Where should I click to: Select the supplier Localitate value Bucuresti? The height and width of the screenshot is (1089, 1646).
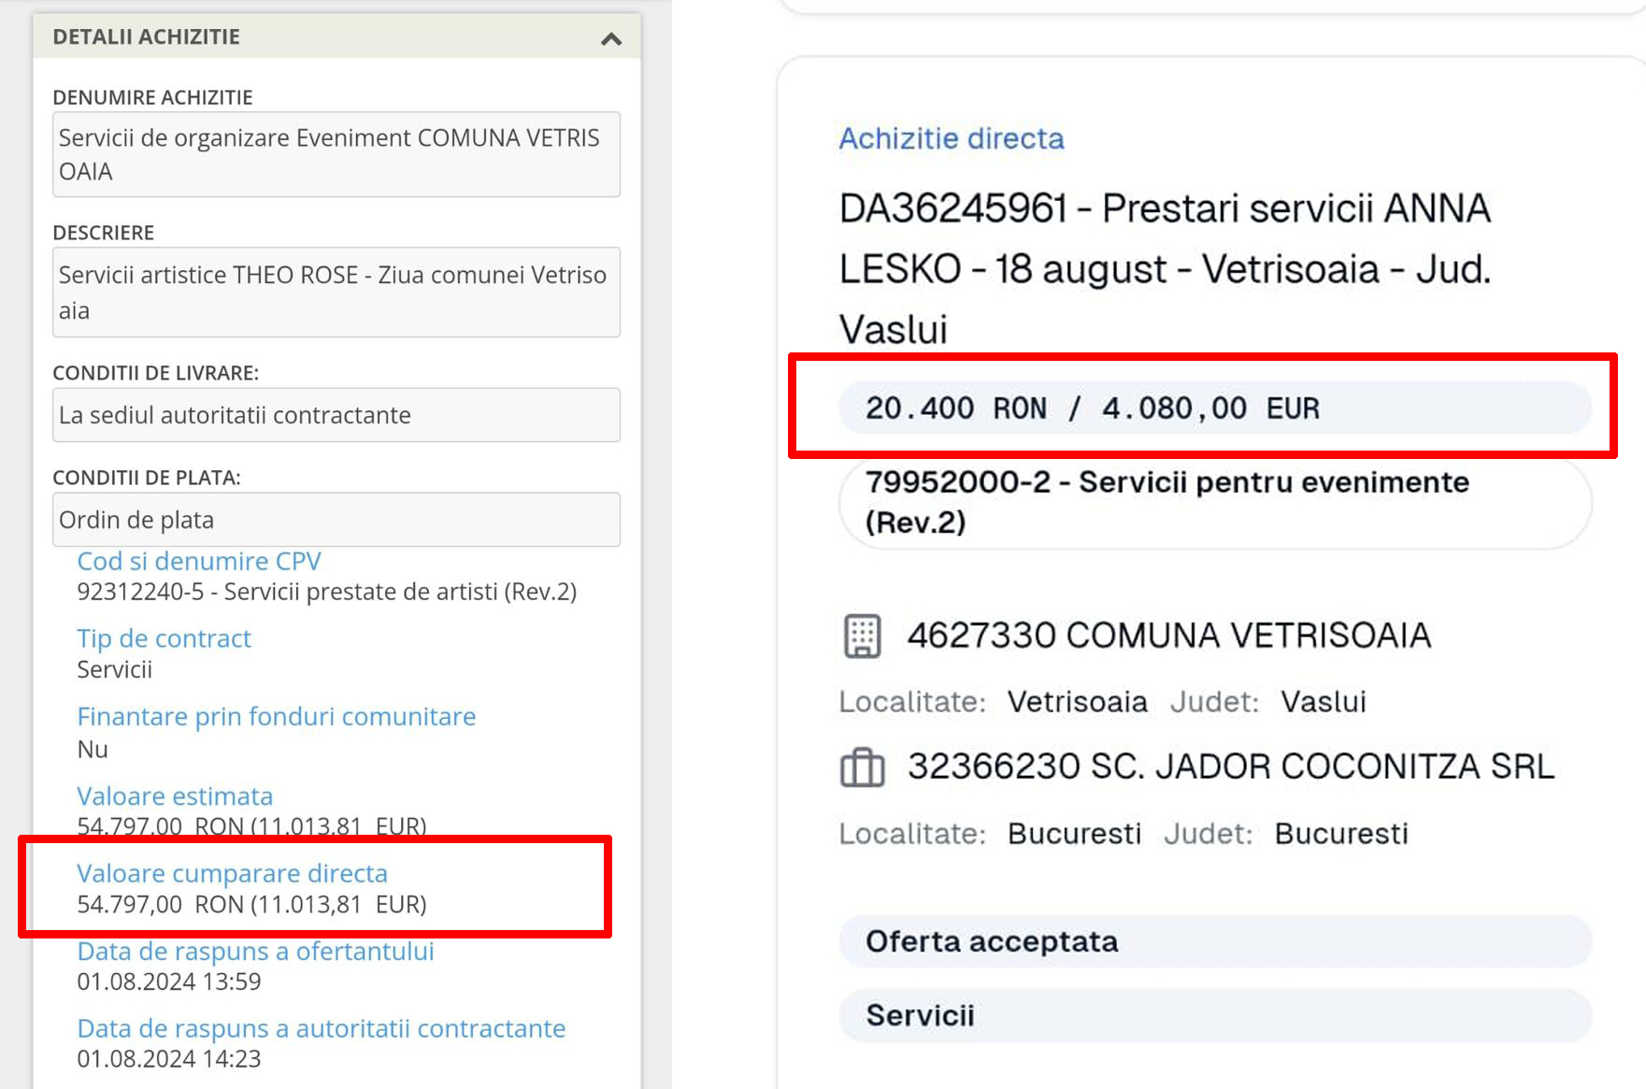point(1075,834)
